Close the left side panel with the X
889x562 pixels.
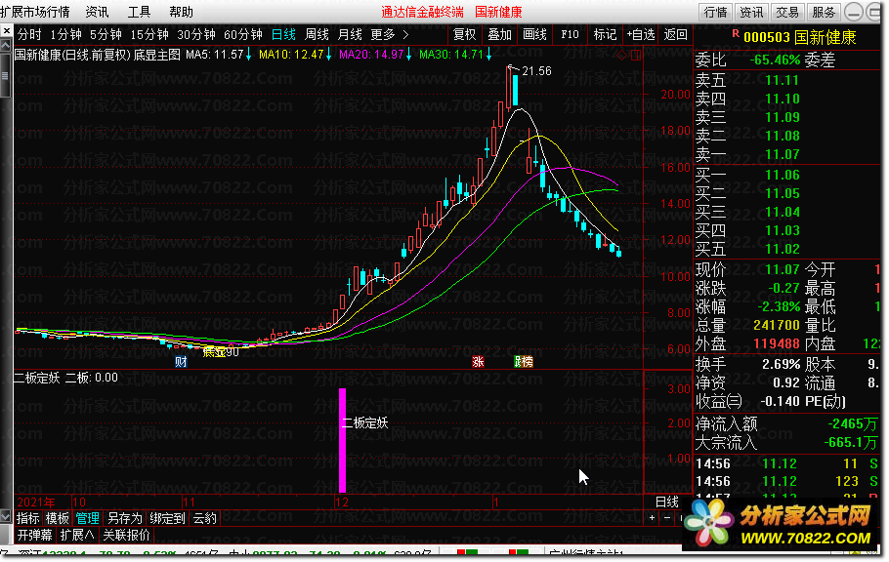pos(6,30)
